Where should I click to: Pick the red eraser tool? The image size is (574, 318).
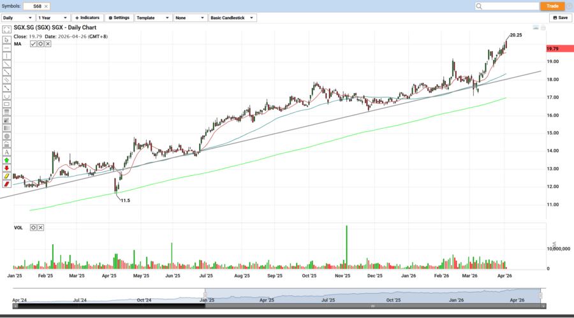tap(6, 184)
